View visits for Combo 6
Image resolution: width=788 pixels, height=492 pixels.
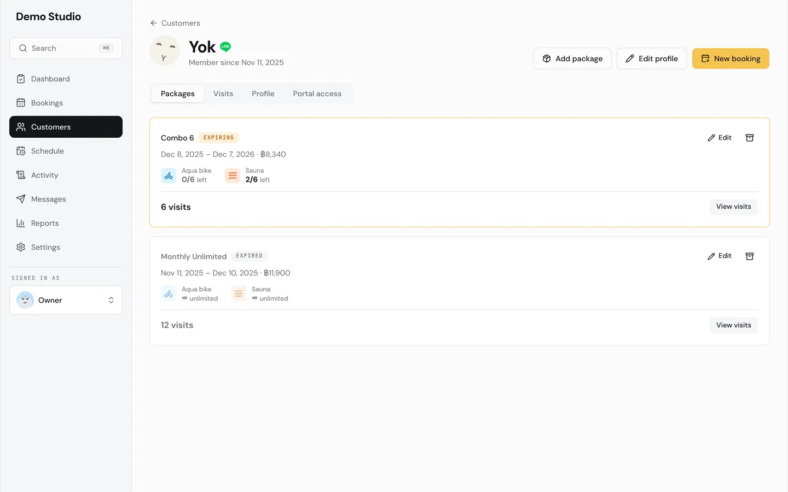(x=734, y=207)
